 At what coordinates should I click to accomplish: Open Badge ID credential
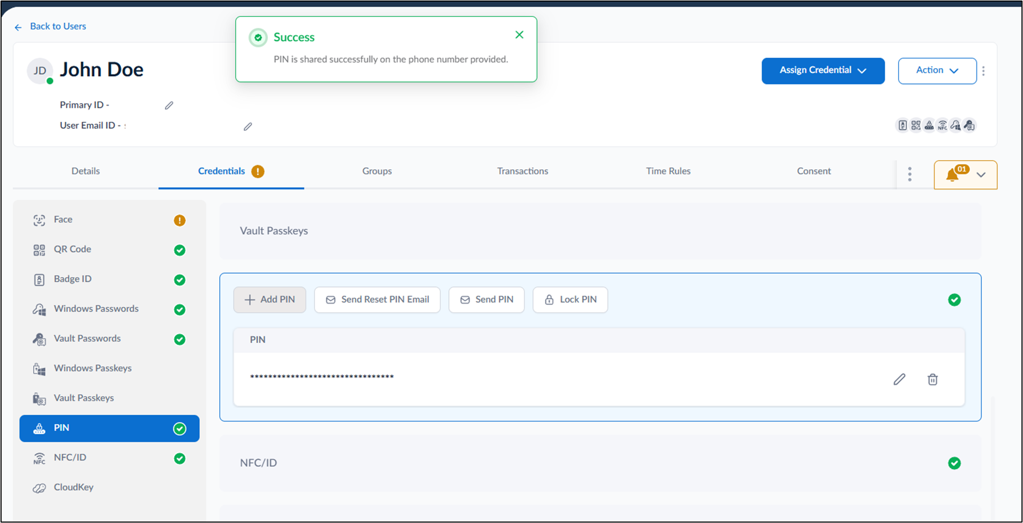coord(110,279)
